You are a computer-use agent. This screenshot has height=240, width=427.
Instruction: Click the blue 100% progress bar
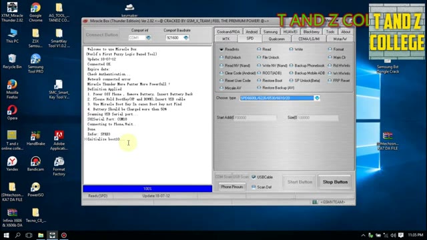point(147,189)
